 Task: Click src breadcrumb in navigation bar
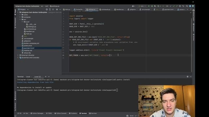(42, 6)
